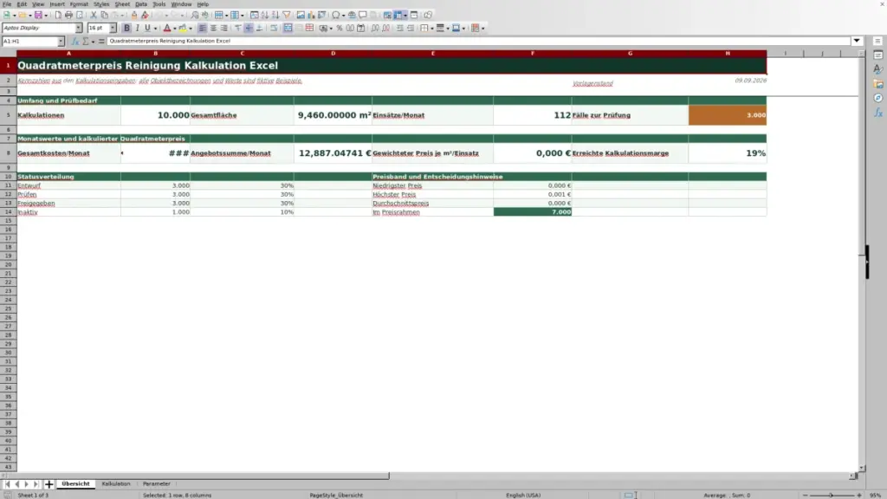Click the Zoom Out minus button

click(806, 495)
